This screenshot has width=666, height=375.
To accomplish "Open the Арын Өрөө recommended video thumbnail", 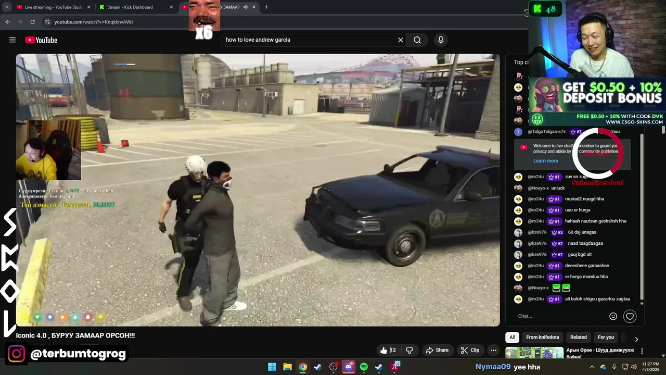I will tap(534, 353).
